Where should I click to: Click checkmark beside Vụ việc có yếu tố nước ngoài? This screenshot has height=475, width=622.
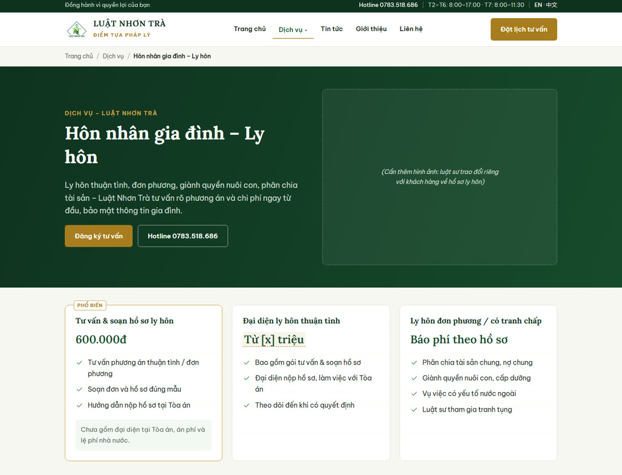[x=414, y=394]
